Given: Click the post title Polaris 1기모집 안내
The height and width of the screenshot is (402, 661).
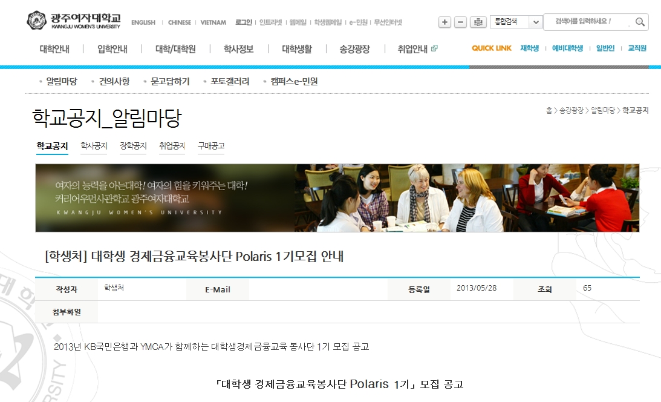Looking at the screenshot, I should point(194,256).
